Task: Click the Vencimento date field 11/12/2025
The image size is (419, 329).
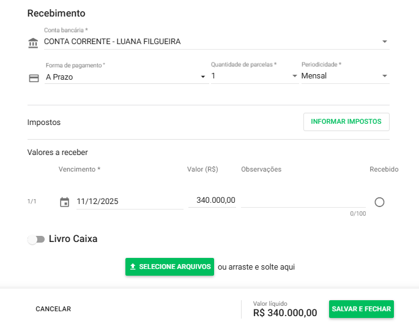Action: [x=128, y=202]
